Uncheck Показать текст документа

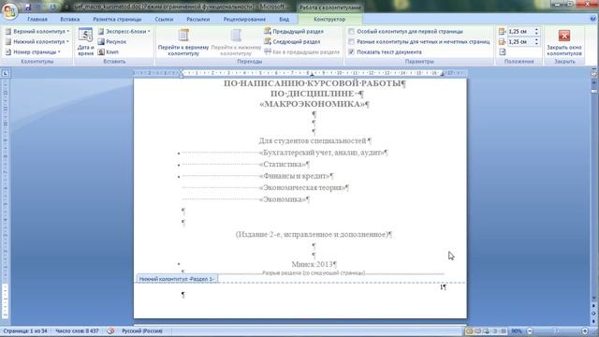point(385,52)
